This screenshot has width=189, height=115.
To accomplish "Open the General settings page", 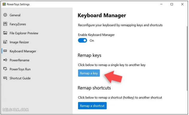I will point(15,15).
